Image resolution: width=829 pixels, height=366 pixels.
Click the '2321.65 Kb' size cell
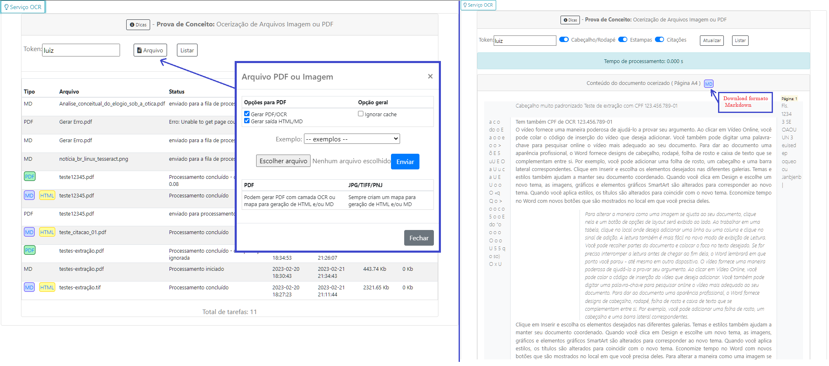pos(376,287)
